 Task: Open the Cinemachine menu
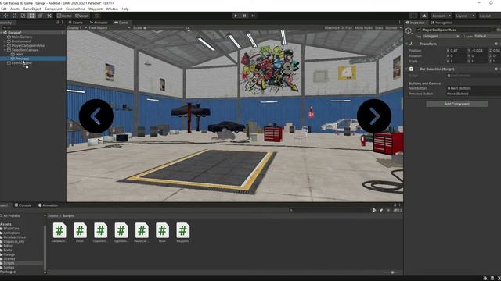click(75, 9)
